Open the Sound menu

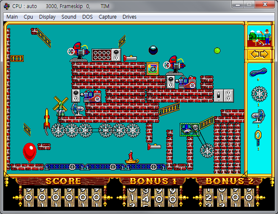click(x=69, y=17)
